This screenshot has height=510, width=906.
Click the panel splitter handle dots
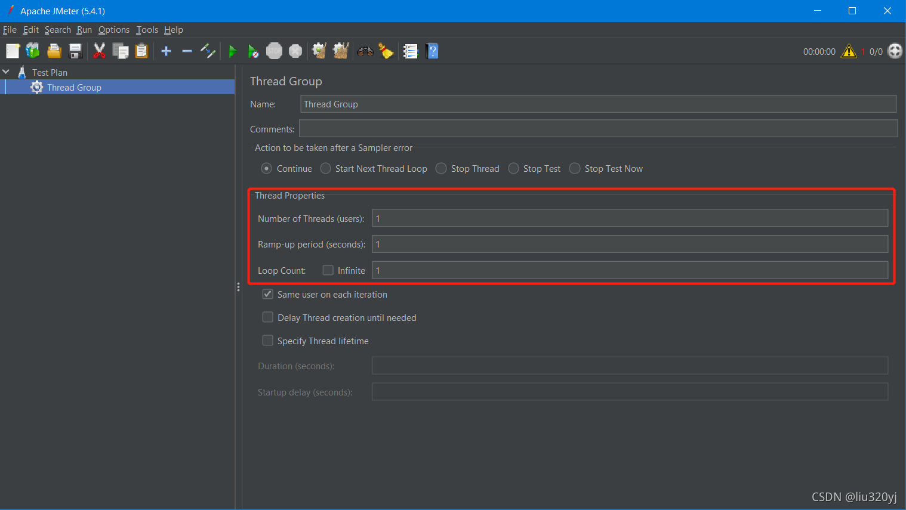[x=238, y=287]
